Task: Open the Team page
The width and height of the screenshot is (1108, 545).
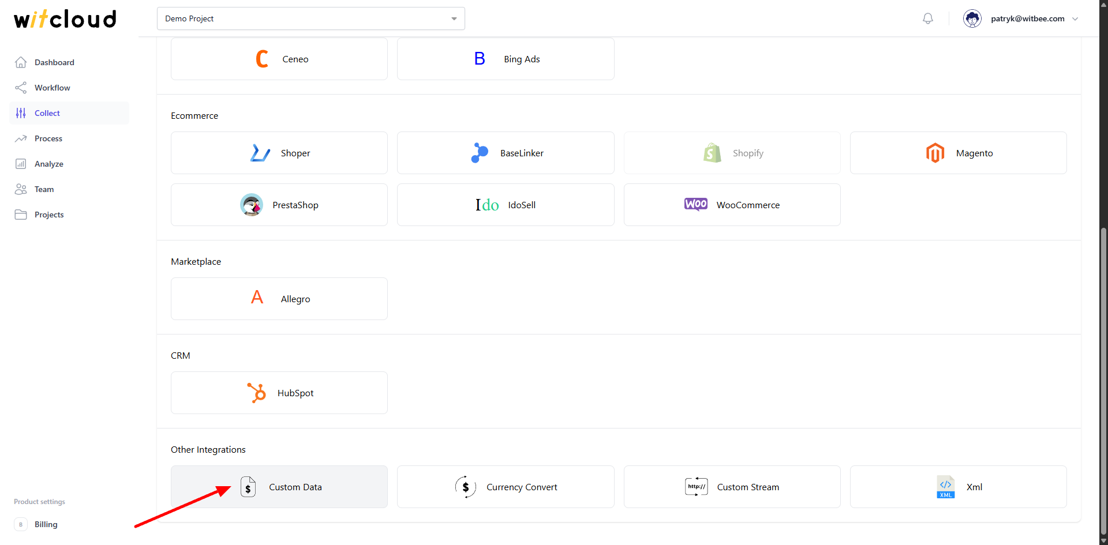Action: point(44,189)
